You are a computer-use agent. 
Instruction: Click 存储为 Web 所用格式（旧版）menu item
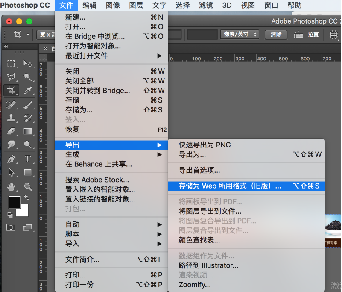coord(230,186)
